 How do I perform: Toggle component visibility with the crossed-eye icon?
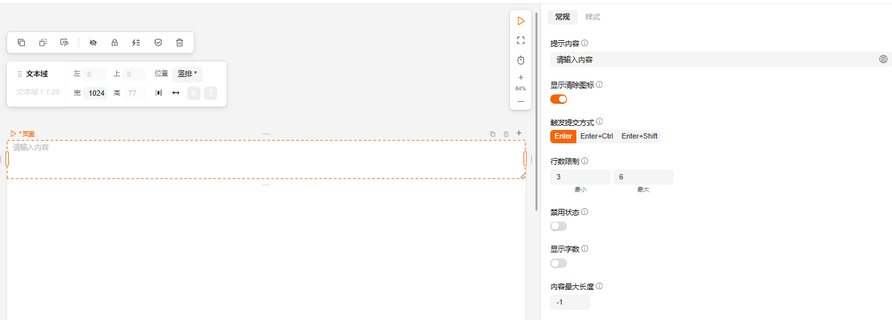[93, 42]
